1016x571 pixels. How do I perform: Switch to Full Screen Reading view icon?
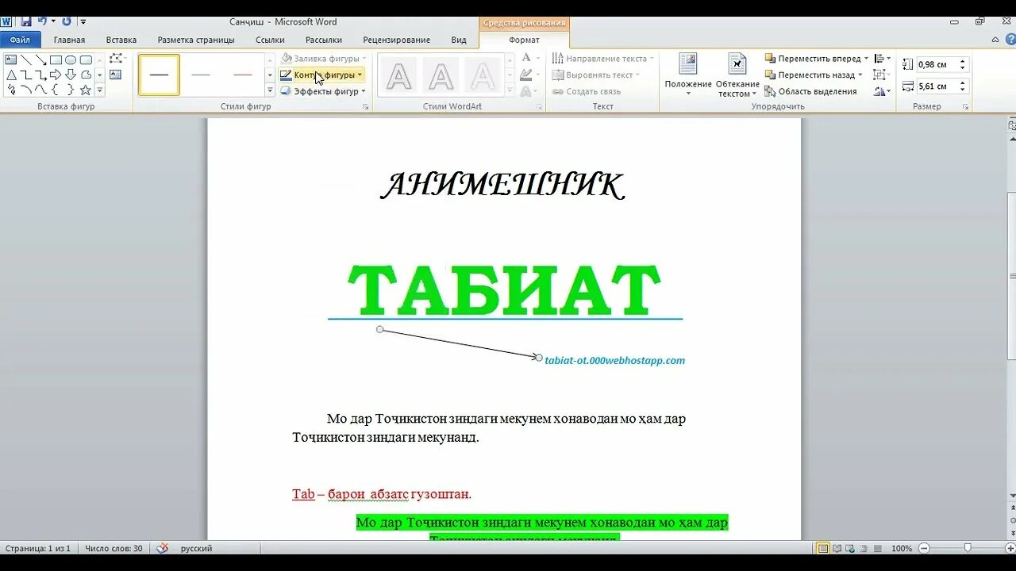point(837,548)
